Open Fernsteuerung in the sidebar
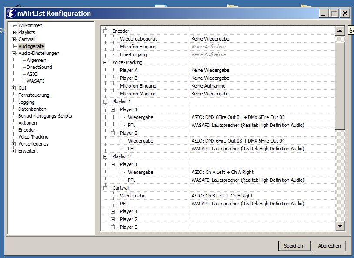The image size is (354, 258). 34,95
